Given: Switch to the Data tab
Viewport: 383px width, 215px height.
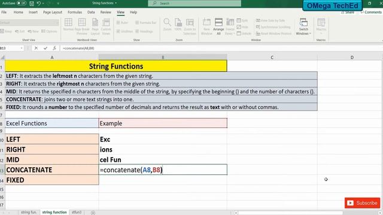Looking at the screenshot, I should [x=91, y=12].
